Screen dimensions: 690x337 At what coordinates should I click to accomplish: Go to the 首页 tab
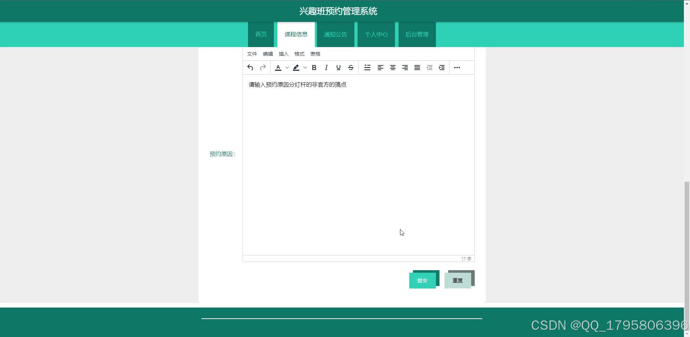(x=261, y=34)
